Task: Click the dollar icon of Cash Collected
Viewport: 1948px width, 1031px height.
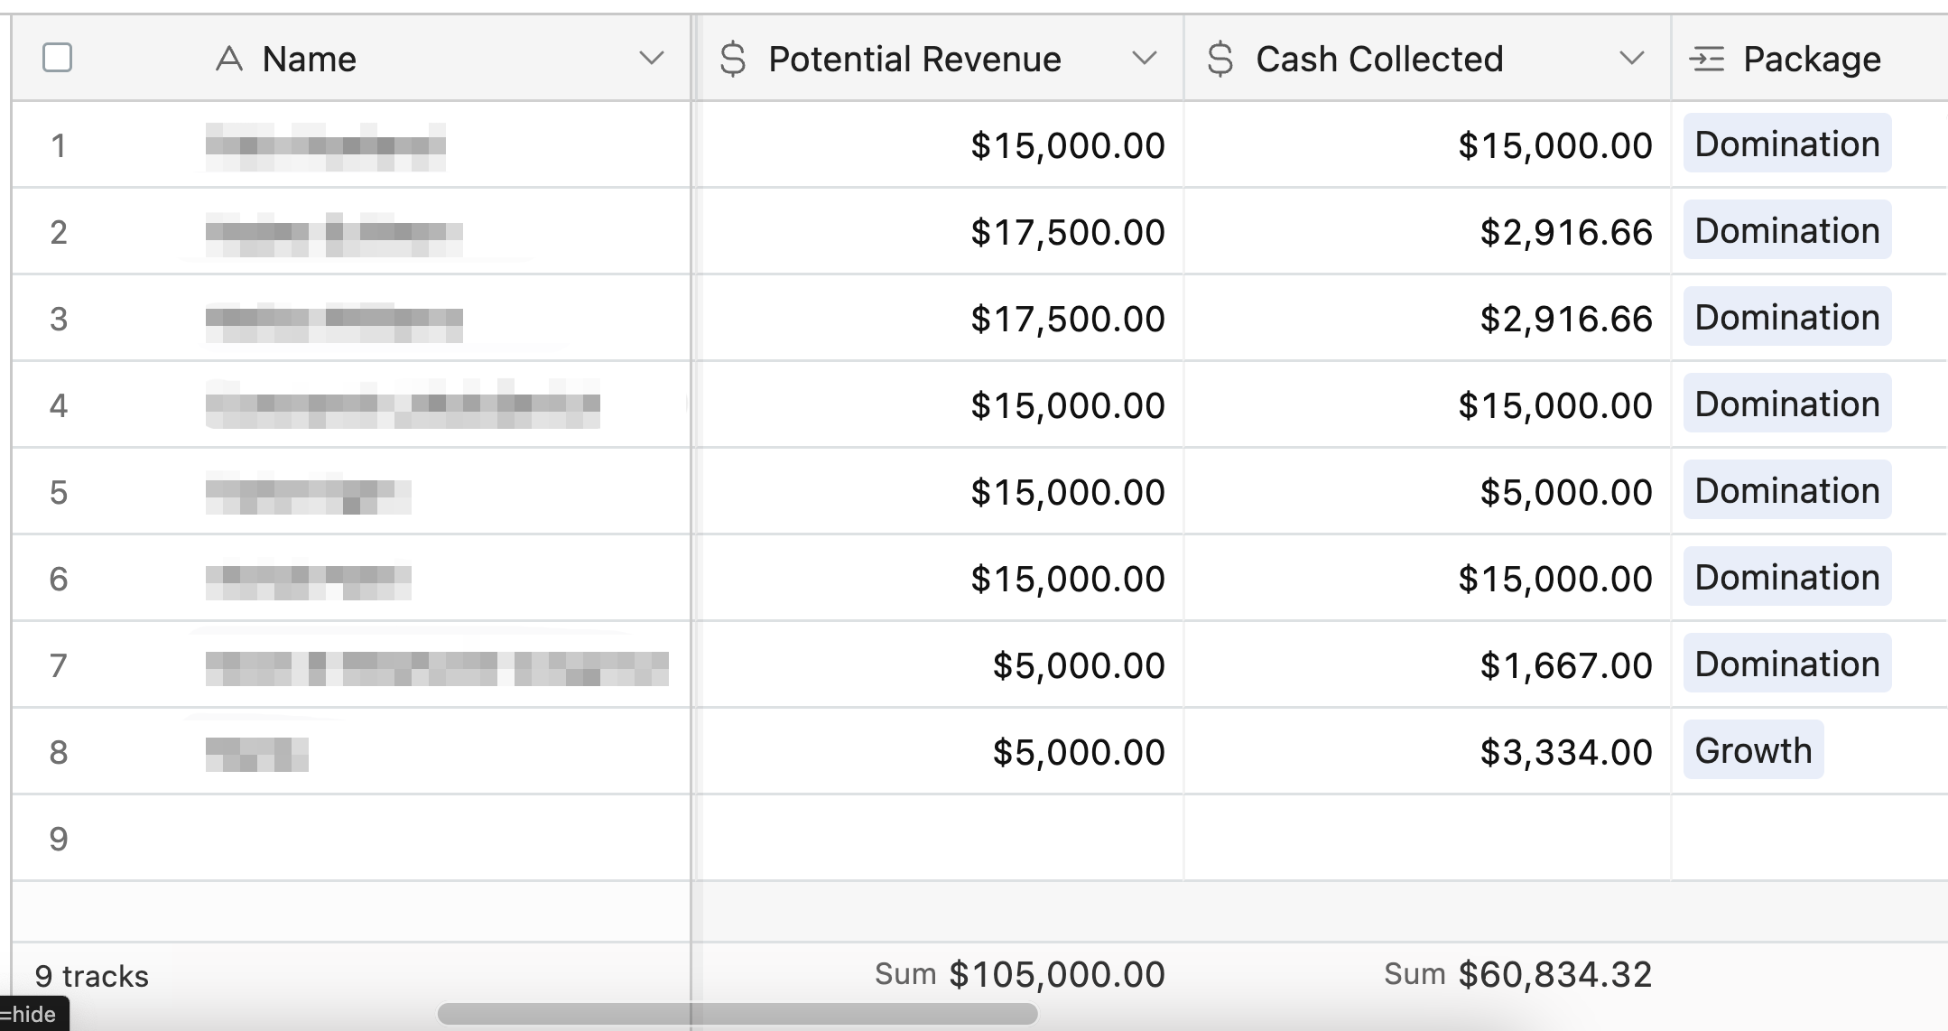Action: coord(1220,60)
